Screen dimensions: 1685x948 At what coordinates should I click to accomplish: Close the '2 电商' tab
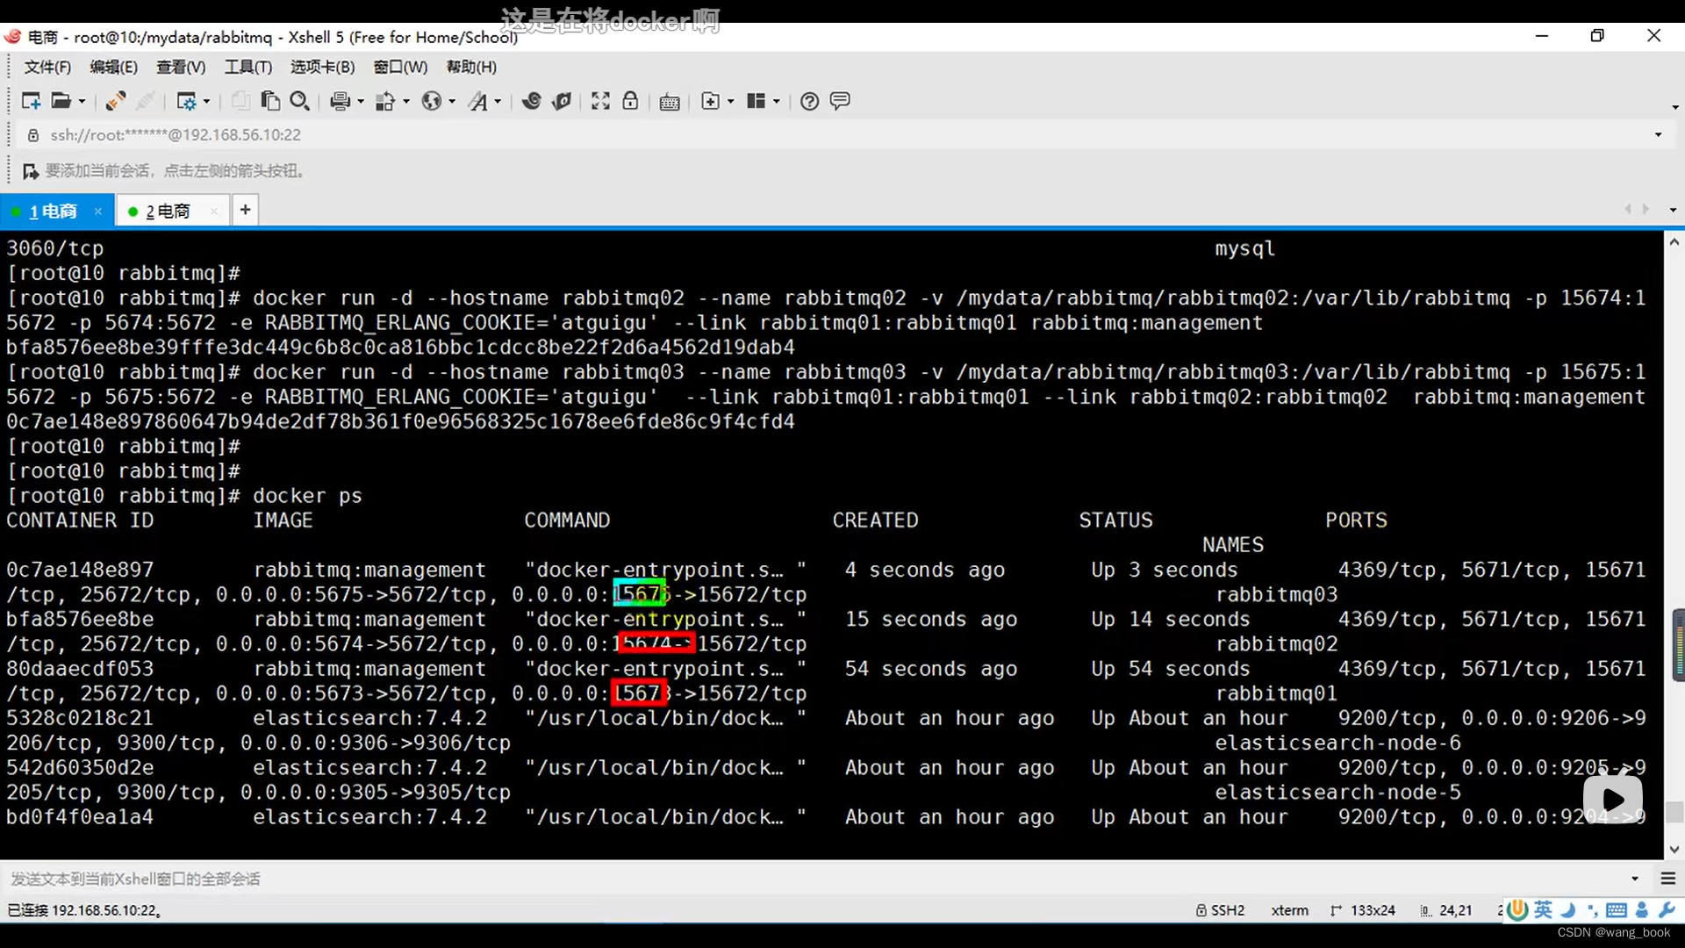pos(214,212)
